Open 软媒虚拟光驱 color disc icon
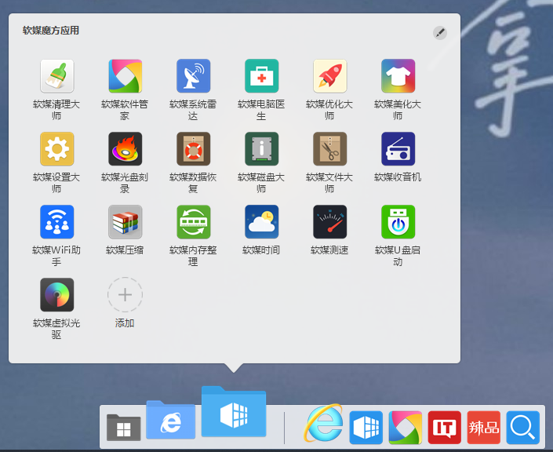The image size is (553, 452). click(56, 294)
